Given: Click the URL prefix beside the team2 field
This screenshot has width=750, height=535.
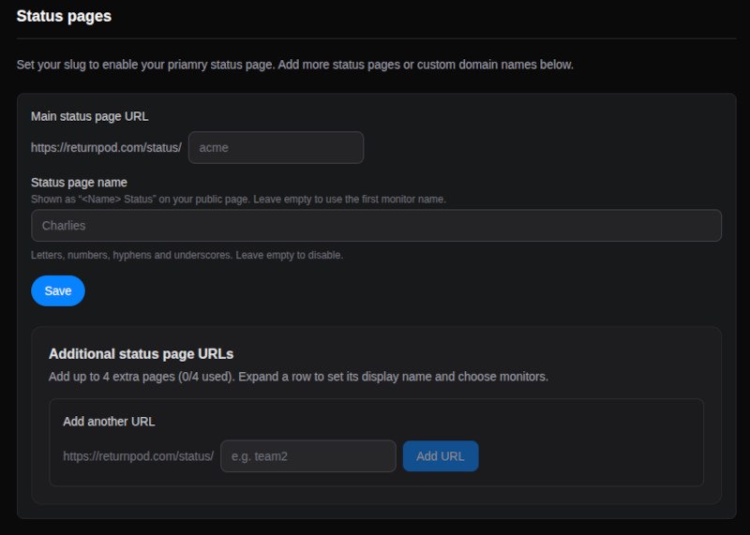Looking at the screenshot, I should tap(138, 456).
